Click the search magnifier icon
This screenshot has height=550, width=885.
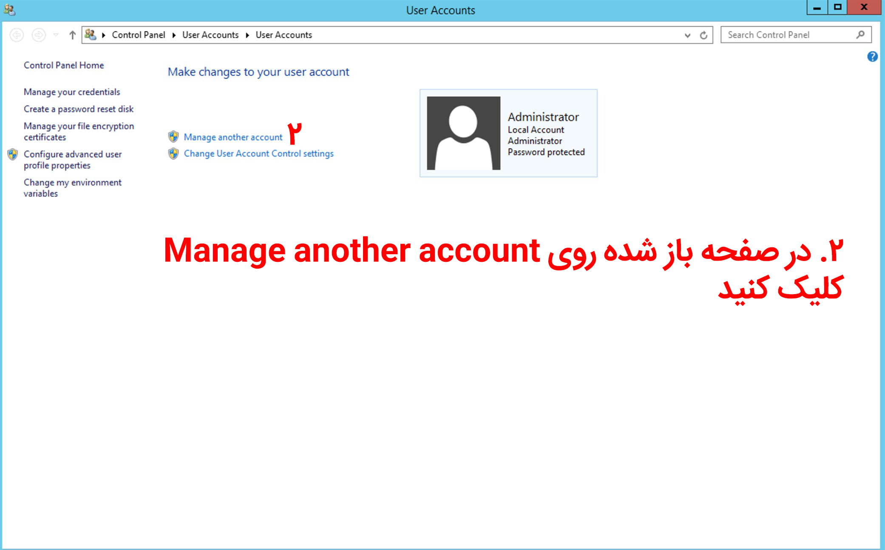[860, 35]
